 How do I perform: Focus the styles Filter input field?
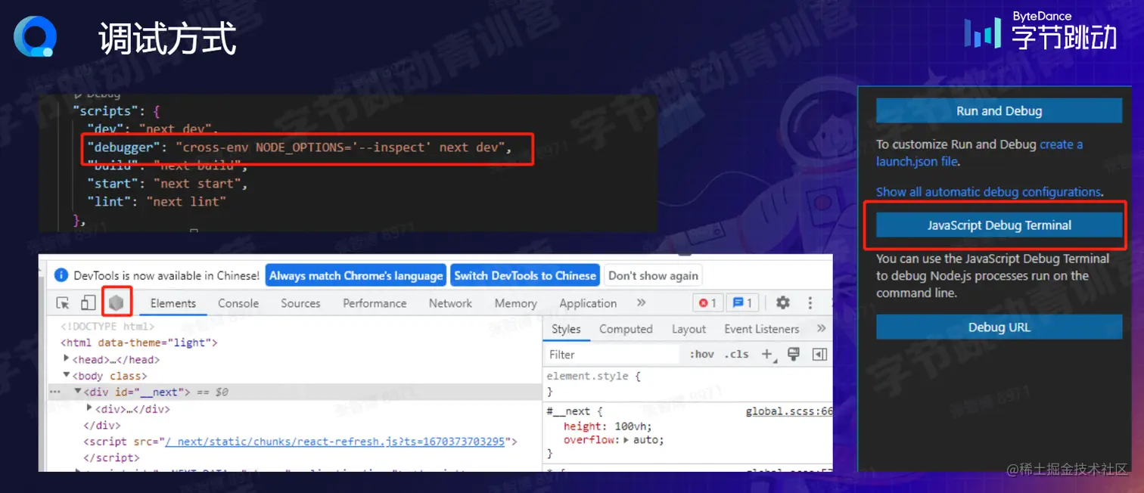click(x=611, y=354)
